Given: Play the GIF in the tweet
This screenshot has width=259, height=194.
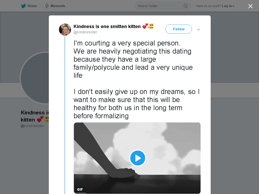Looking at the screenshot, I should tap(138, 158).
